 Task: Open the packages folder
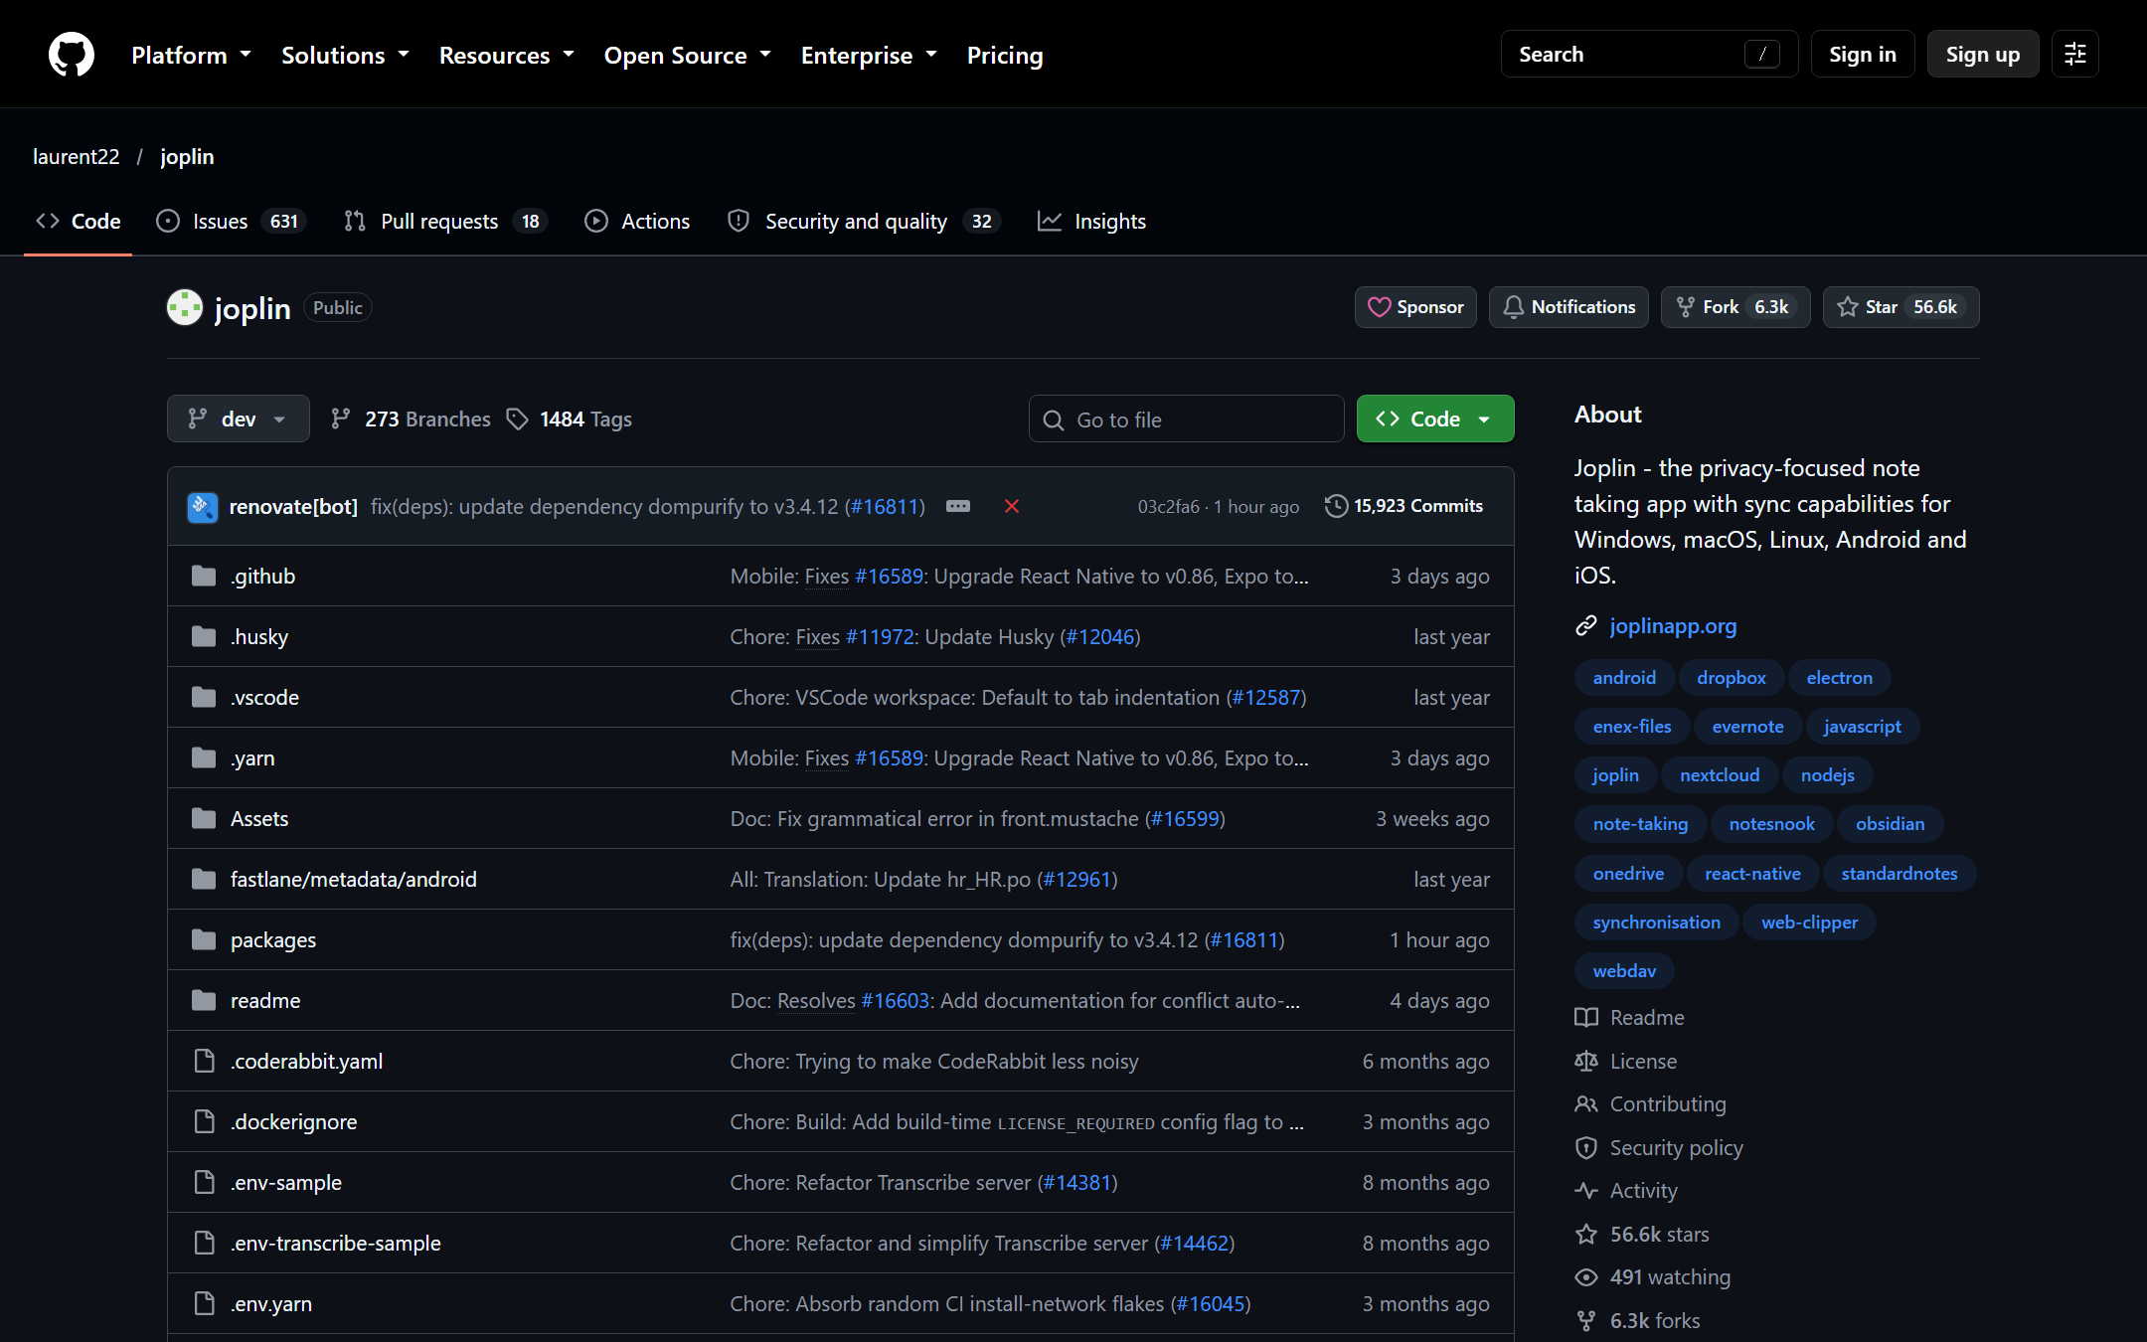pos(273,939)
